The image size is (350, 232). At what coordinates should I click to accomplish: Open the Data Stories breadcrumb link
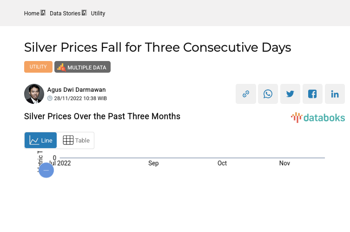click(65, 14)
